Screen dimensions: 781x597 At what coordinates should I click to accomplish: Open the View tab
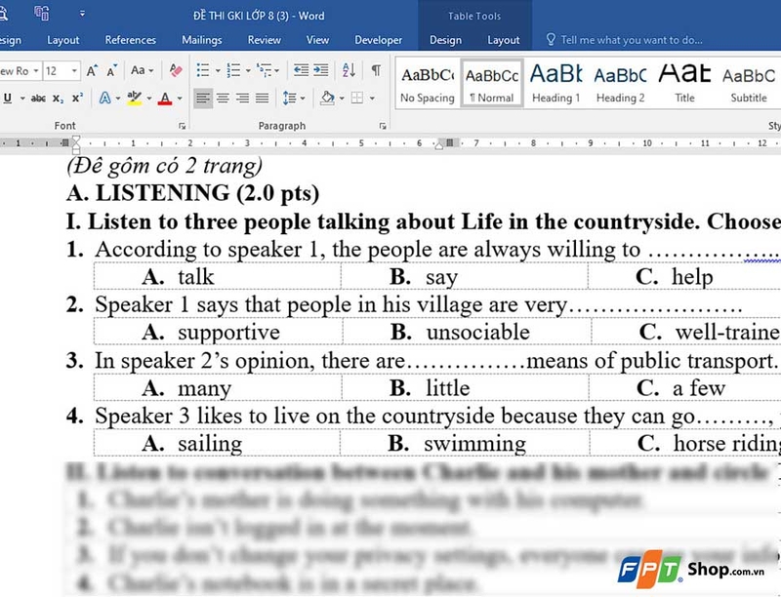[x=318, y=40]
